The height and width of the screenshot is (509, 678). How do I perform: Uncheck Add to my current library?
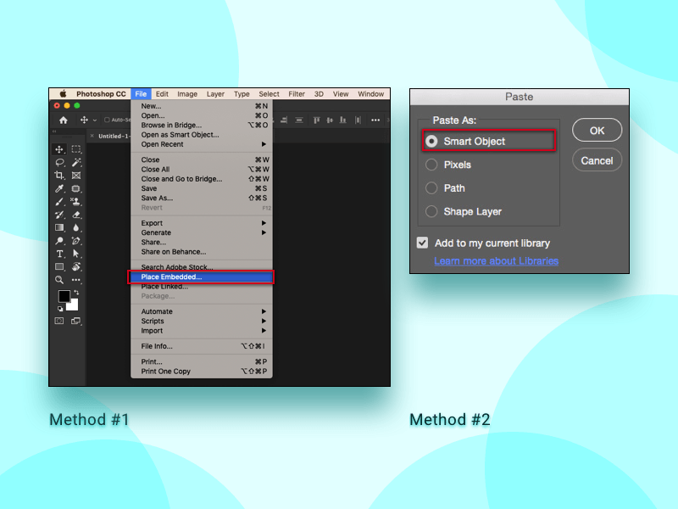423,243
